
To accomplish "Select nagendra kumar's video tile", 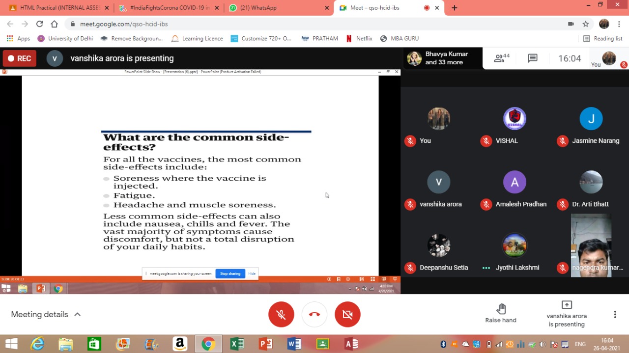I will 591,245.
